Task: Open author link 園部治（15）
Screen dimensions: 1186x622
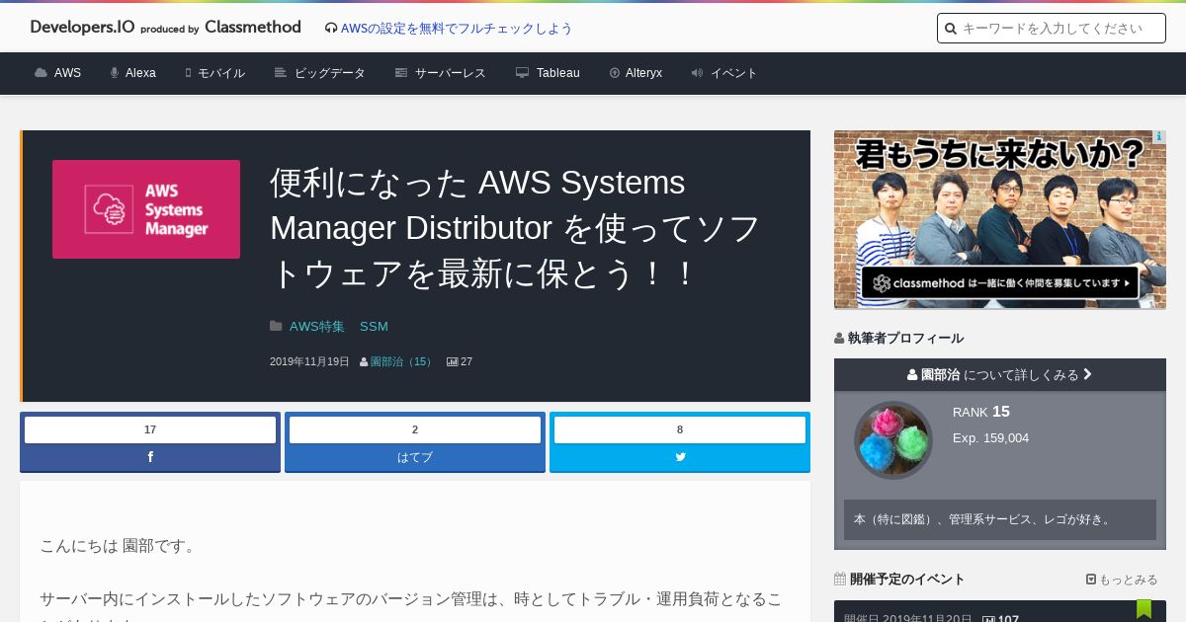Action: (402, 361)
